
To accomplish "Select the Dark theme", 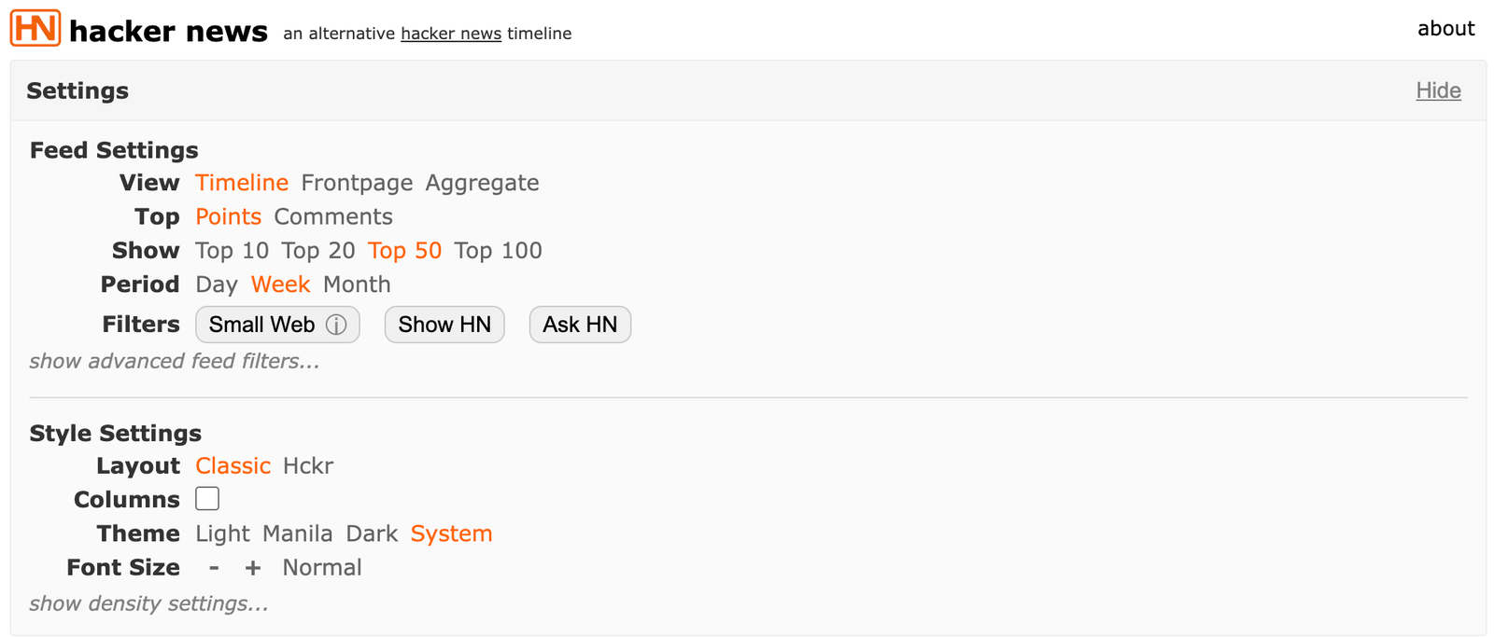I will click(x=372, y=533).
